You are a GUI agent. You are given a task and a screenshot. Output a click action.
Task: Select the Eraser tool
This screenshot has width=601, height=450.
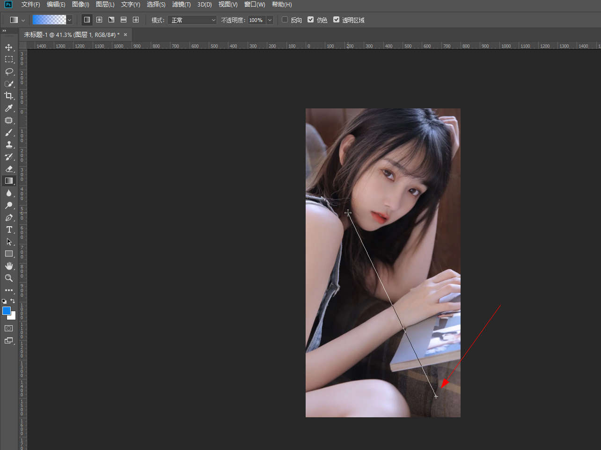[x=9, y=169]
